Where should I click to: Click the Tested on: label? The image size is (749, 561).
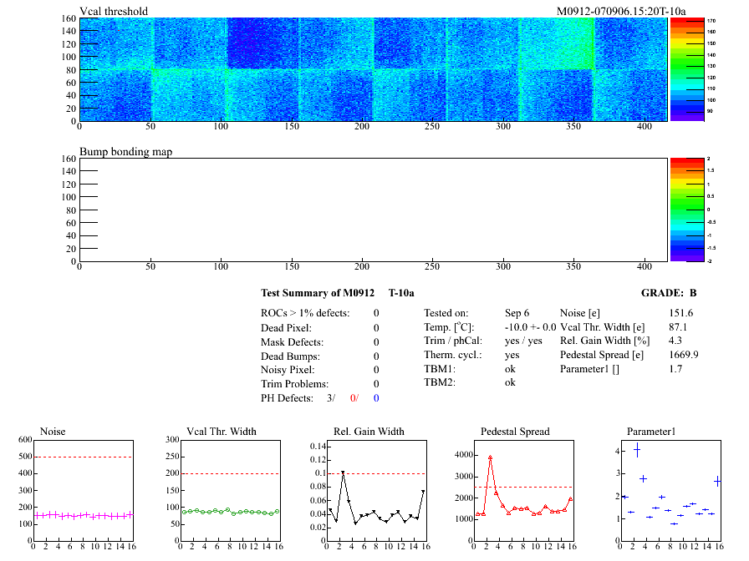[x=446, y=313]
